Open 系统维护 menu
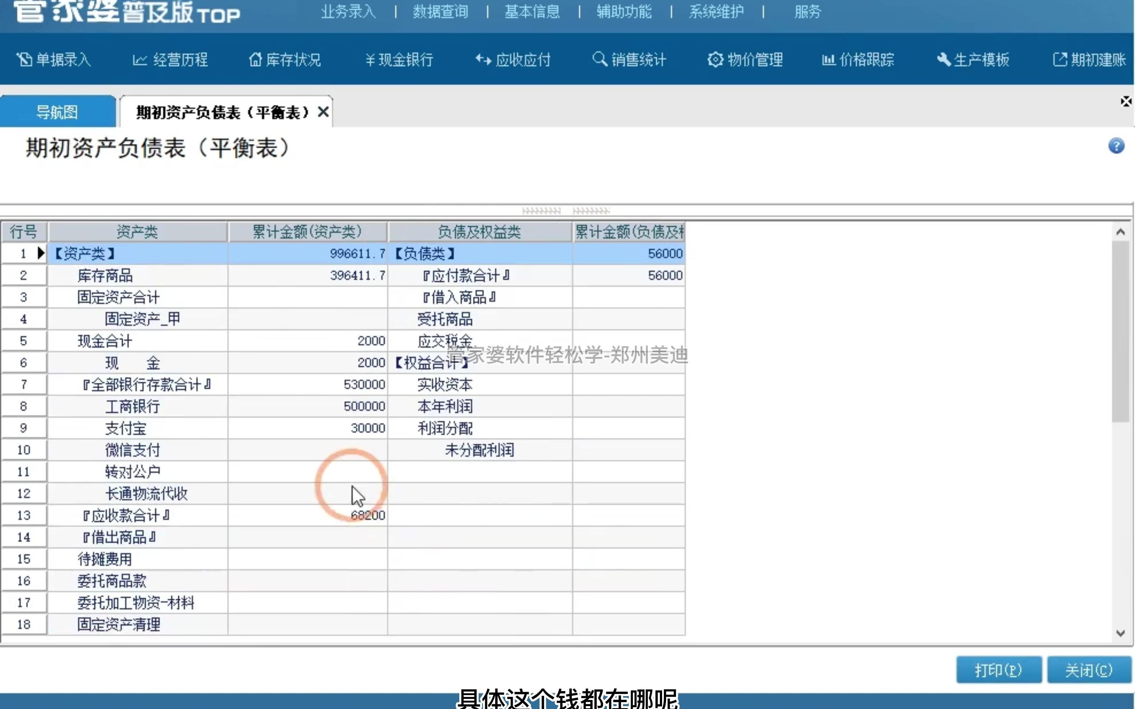 (716, 11)
